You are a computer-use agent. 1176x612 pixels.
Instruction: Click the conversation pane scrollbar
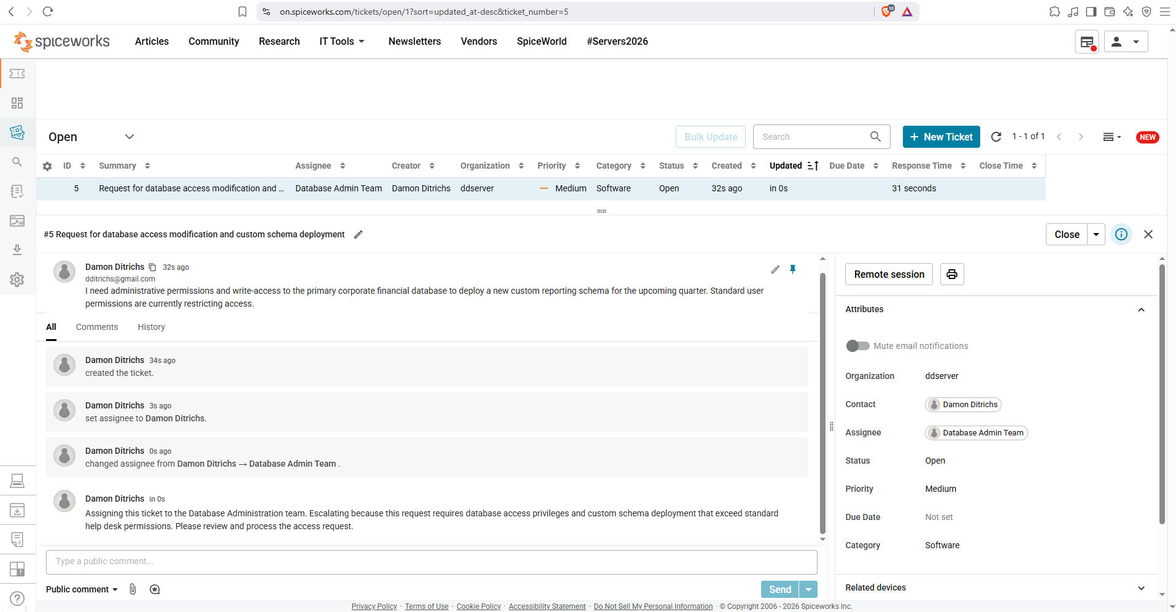pyautogui.click(x=822, y=405)
